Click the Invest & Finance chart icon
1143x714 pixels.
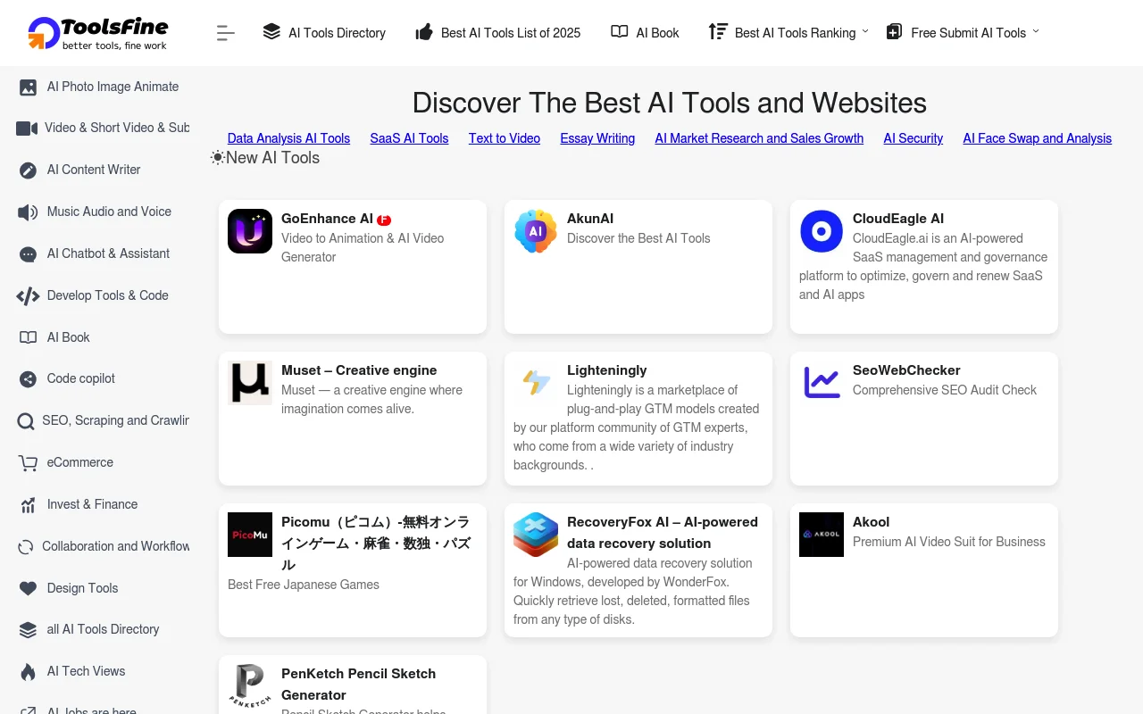tap(26, 504)
